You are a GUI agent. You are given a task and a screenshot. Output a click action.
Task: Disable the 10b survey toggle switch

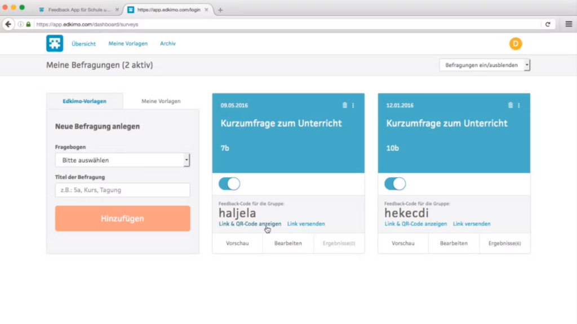point(394,183)
